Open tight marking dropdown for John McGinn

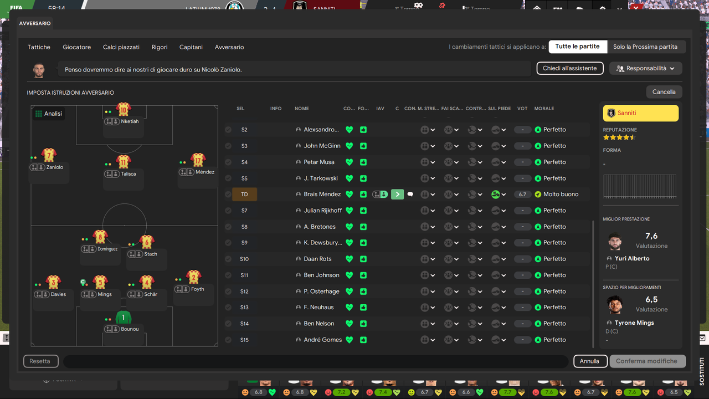(428, 146)
